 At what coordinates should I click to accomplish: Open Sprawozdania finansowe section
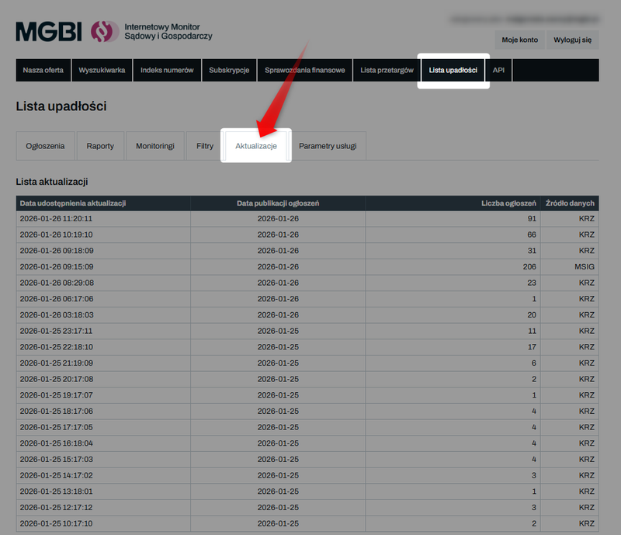(x=304, y=70)
